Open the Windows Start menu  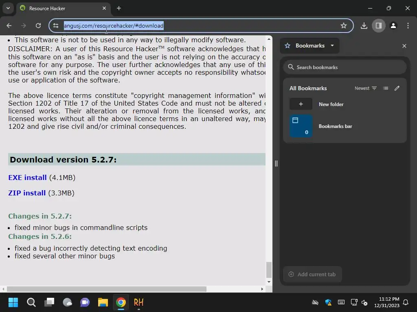point(13,302)
